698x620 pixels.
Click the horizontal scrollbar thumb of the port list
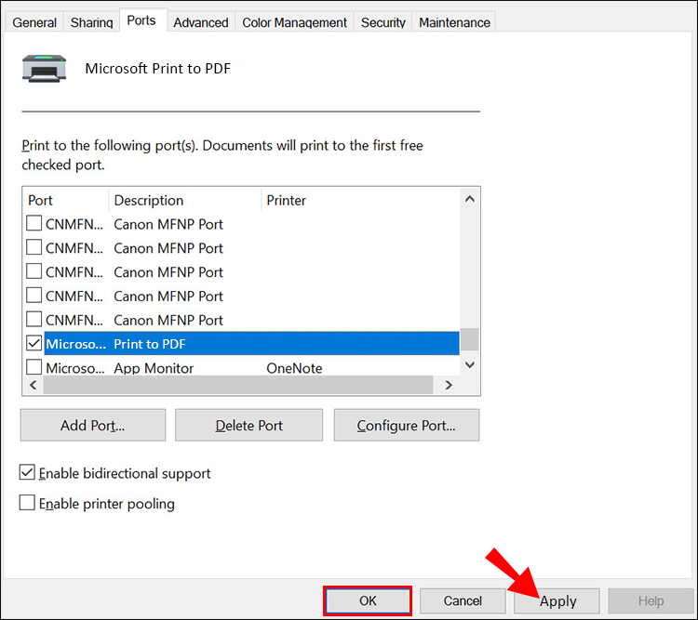[x=238, y=385]
